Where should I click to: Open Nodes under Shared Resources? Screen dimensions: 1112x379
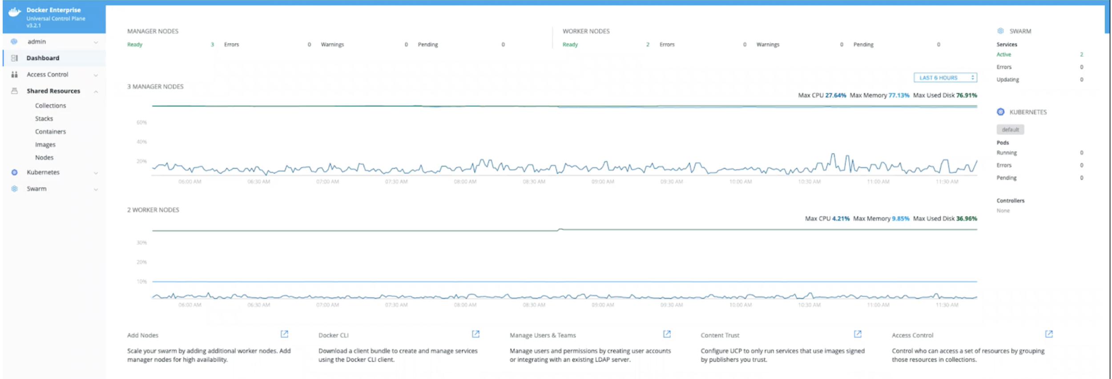[44, 157]
